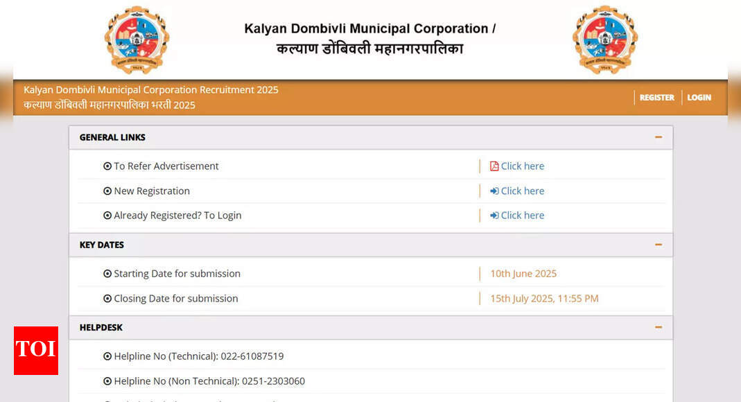Follow the Already Registered login 'Click here' link
The height and width of the screenshot is (402, 741).
pos(523,216)
